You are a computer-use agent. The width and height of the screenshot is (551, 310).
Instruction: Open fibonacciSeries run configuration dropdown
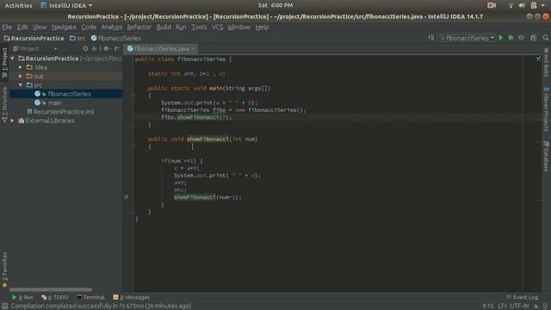pyautogui.click(x=467, y=38)
